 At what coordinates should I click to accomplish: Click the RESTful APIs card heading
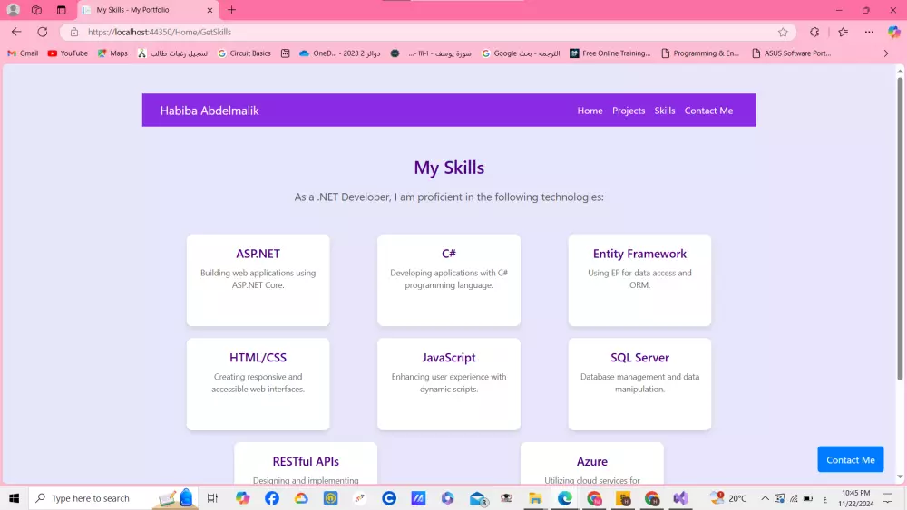(x=306, y=461)
